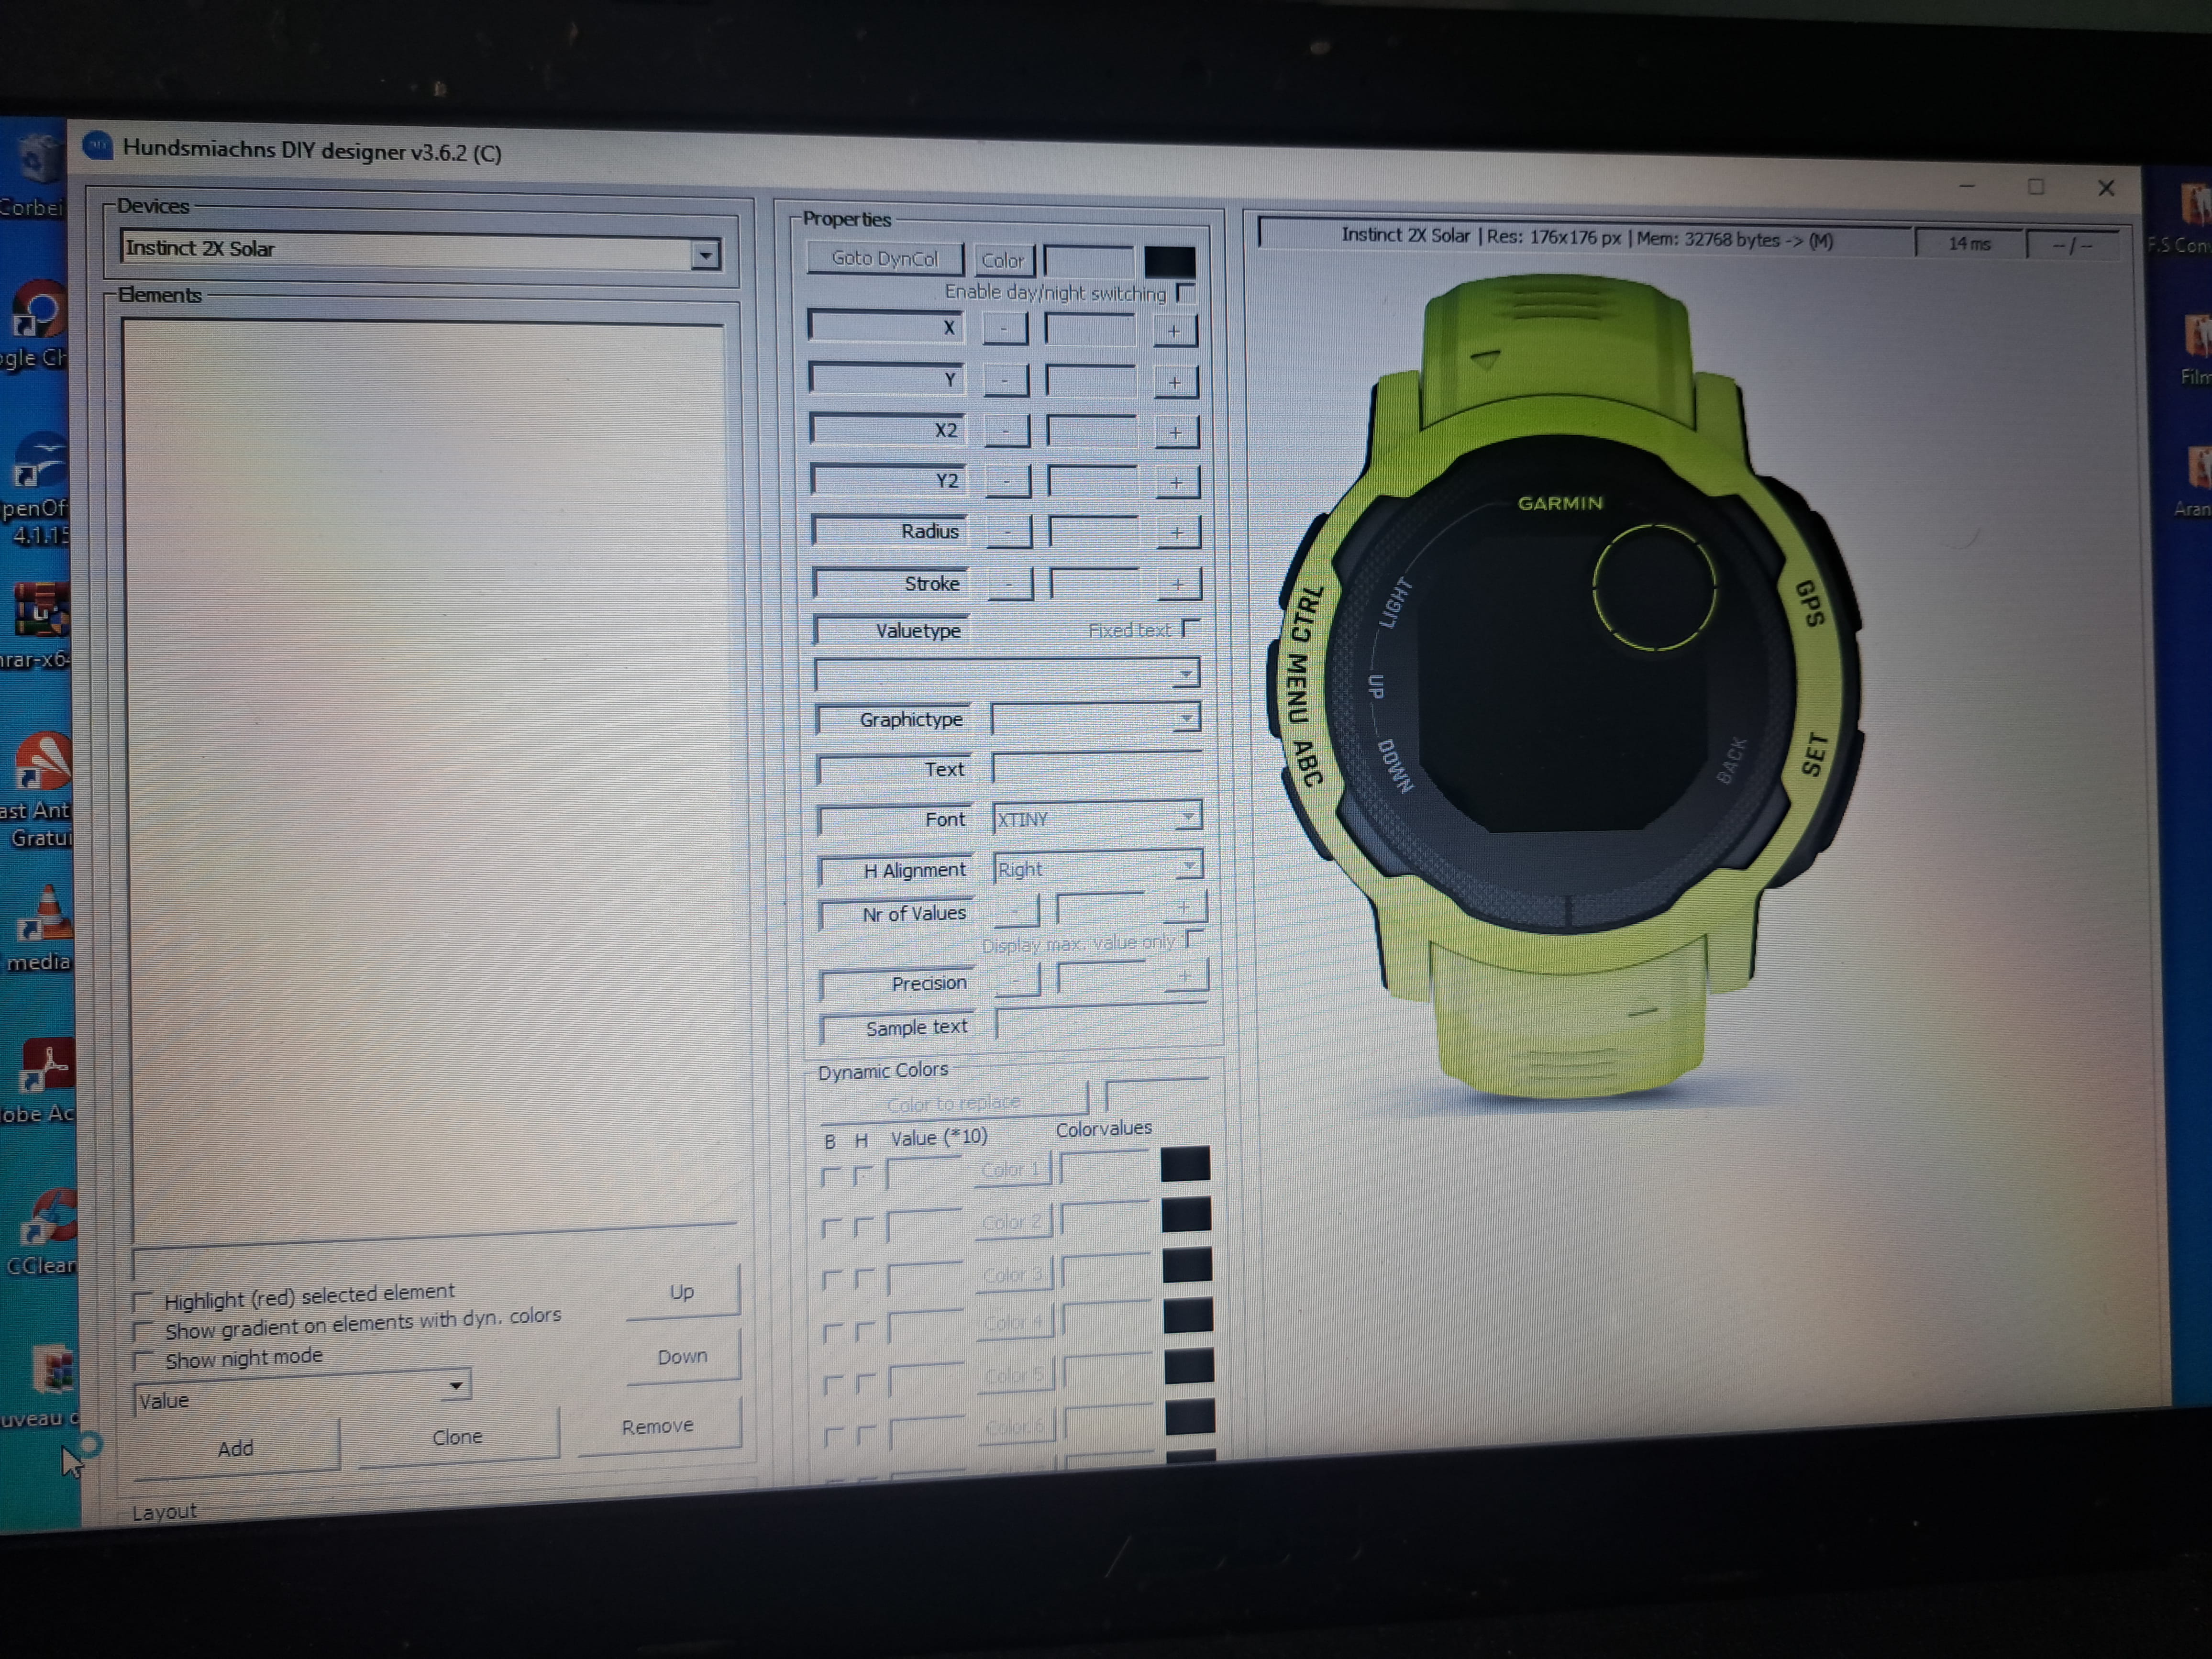This screenshot has width=2212, height=1659.
Task: Click the Clone element button
Action: (458, 1436)
